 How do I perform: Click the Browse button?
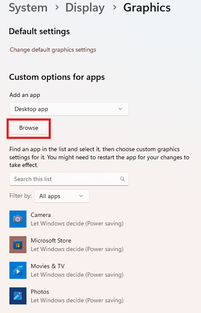[x=29, y=128]
